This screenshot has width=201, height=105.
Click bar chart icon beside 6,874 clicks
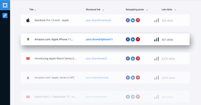tap(157, 78)
